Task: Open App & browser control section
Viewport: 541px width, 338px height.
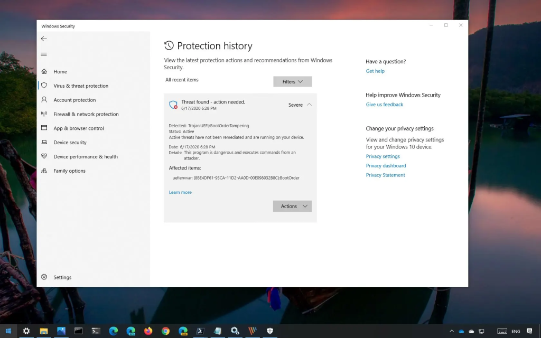Action: click(79, 128)
